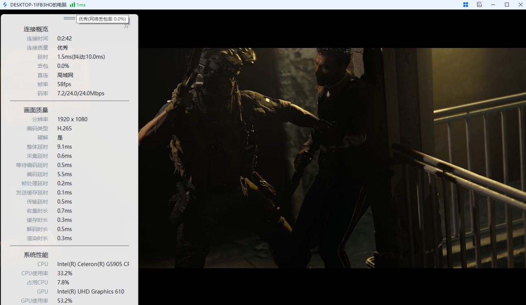Select the bitrate value 7.2/24.0/24.0Mbps
Viewport: 526px width, 305px height.
click(x=81, y=93)
